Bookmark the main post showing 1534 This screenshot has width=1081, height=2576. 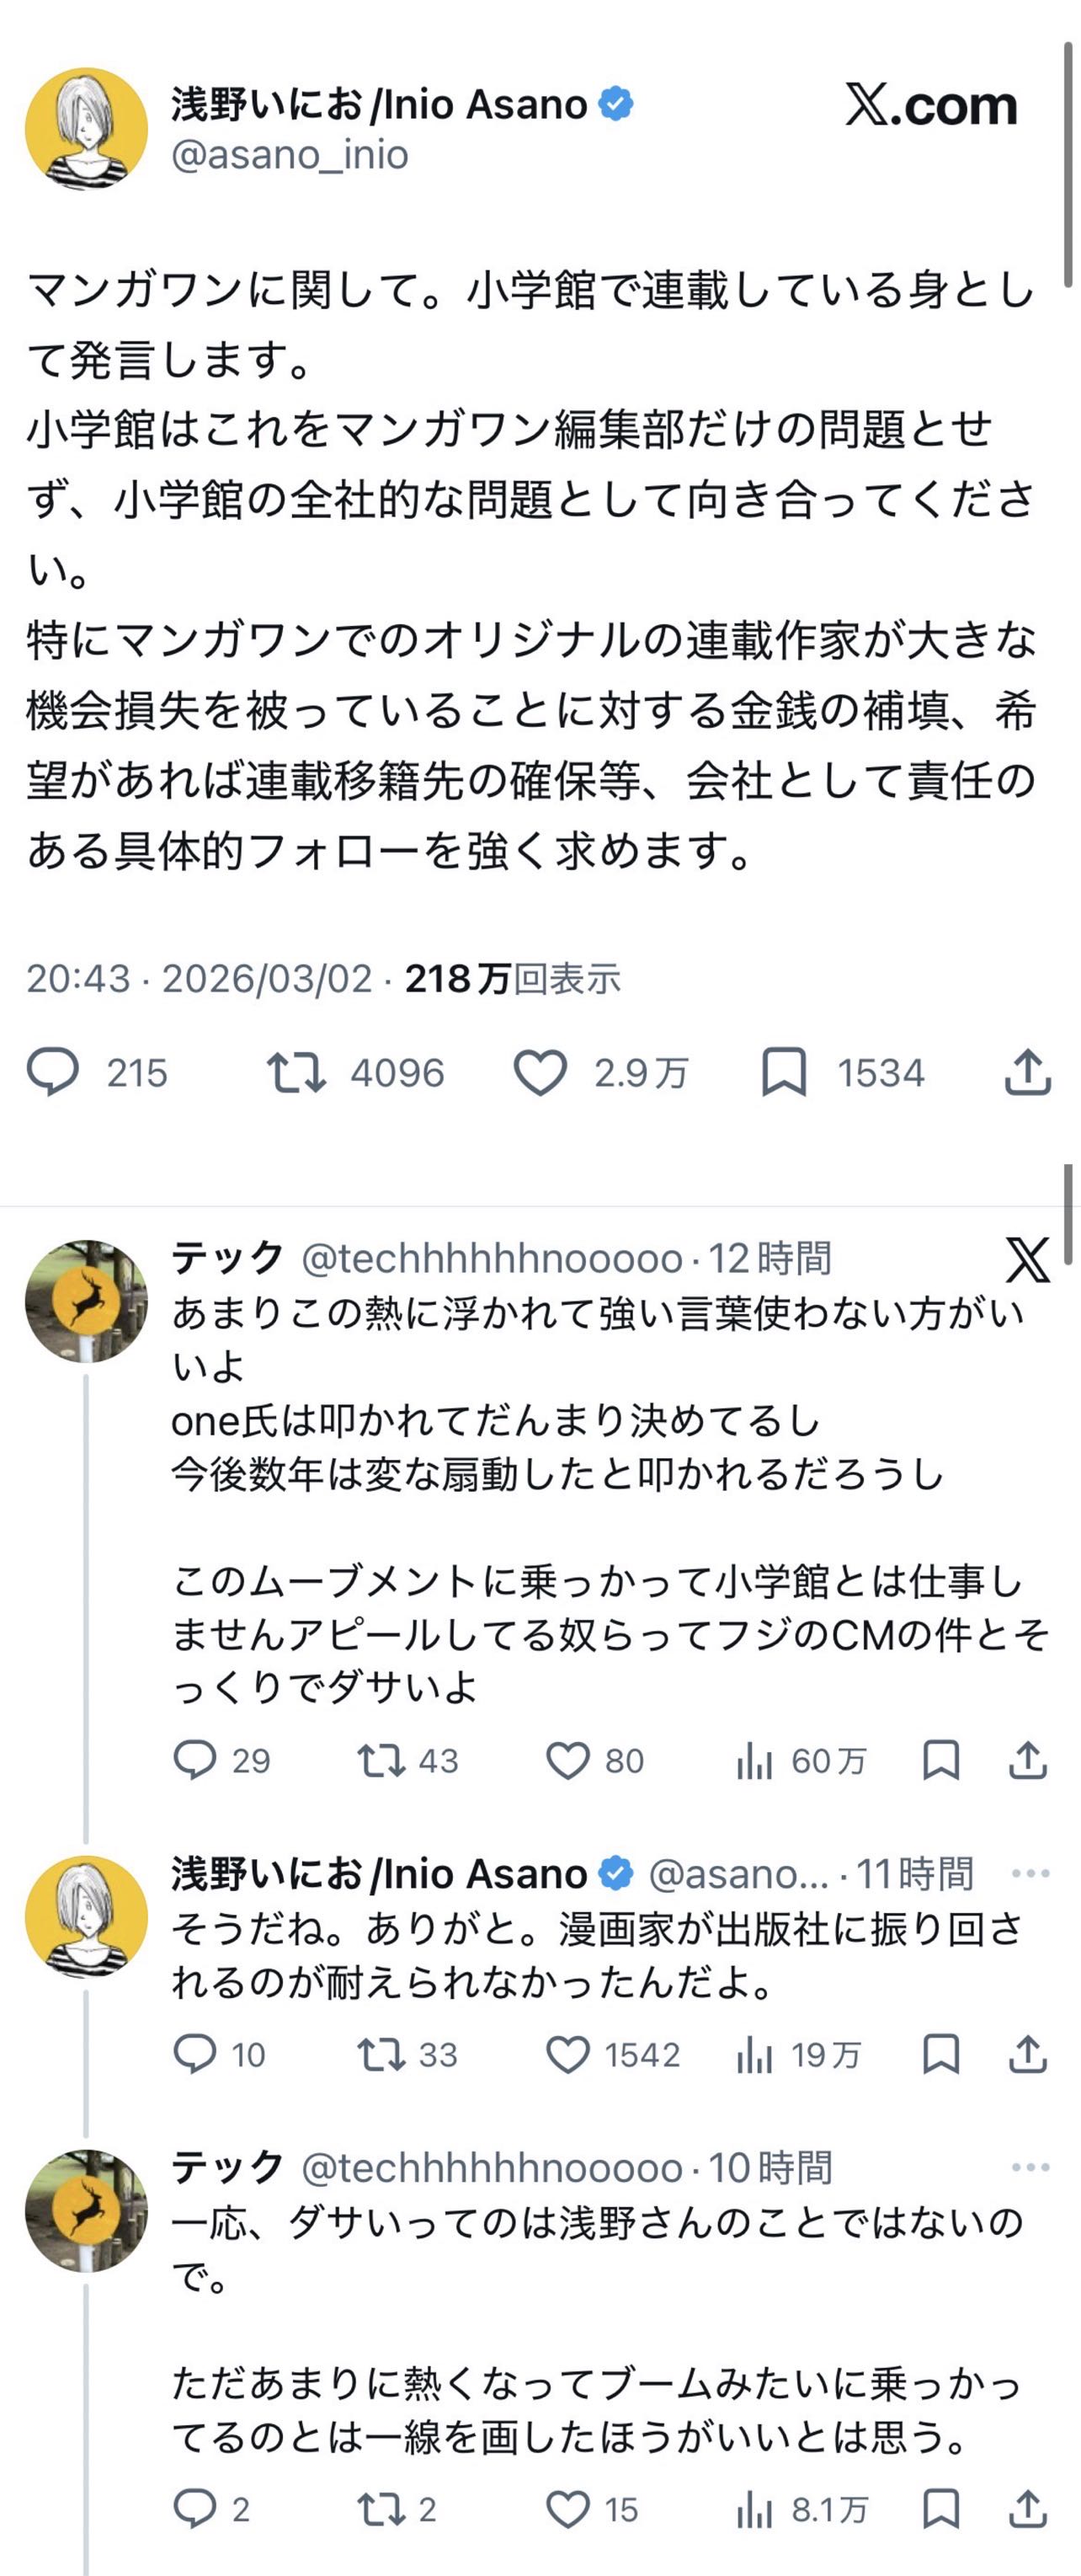point(785,1072)
